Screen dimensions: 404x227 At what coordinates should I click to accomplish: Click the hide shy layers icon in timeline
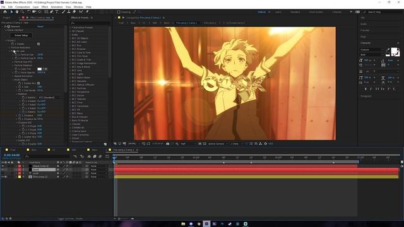tap(89, 156)
